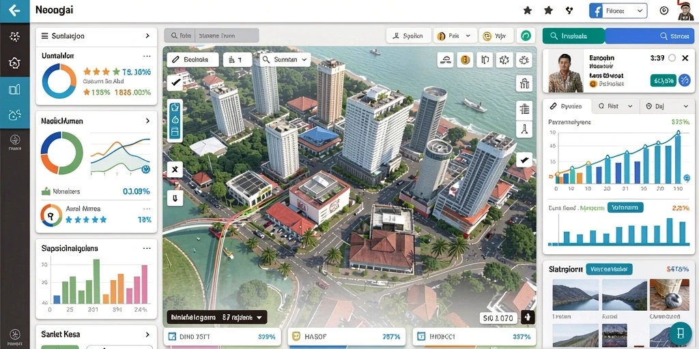
Task: Click the flame icon in the blue vertical map toolbar
Action: 175,119
